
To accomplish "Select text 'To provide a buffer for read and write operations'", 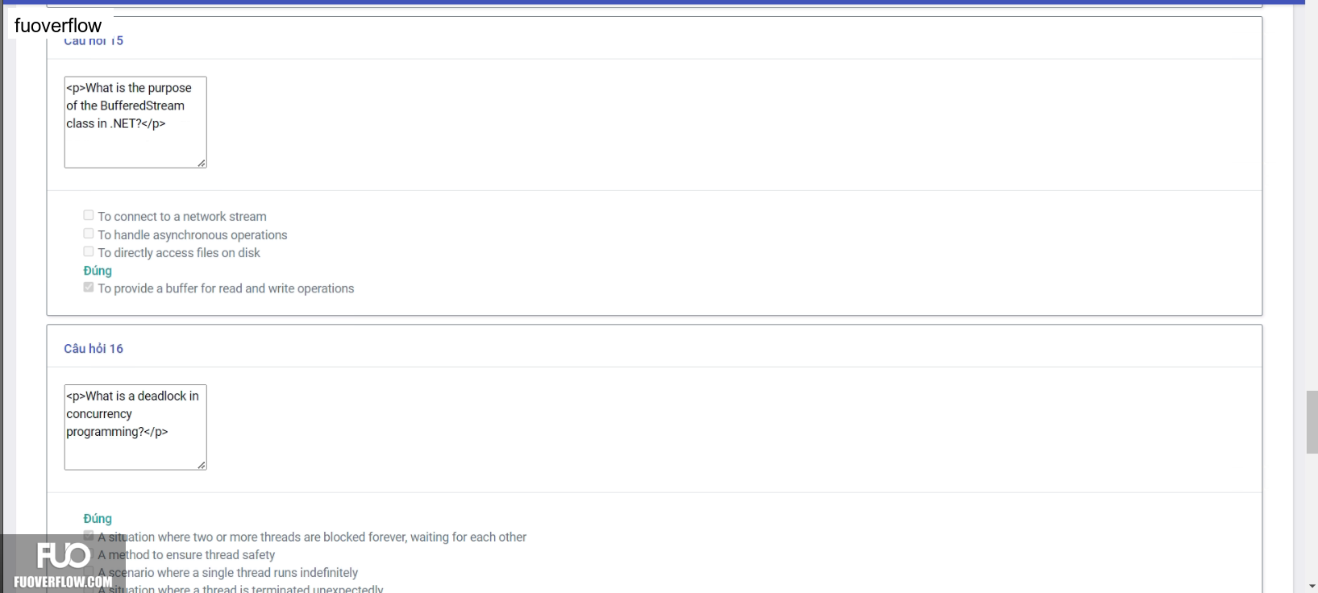I will coord(226,288).
